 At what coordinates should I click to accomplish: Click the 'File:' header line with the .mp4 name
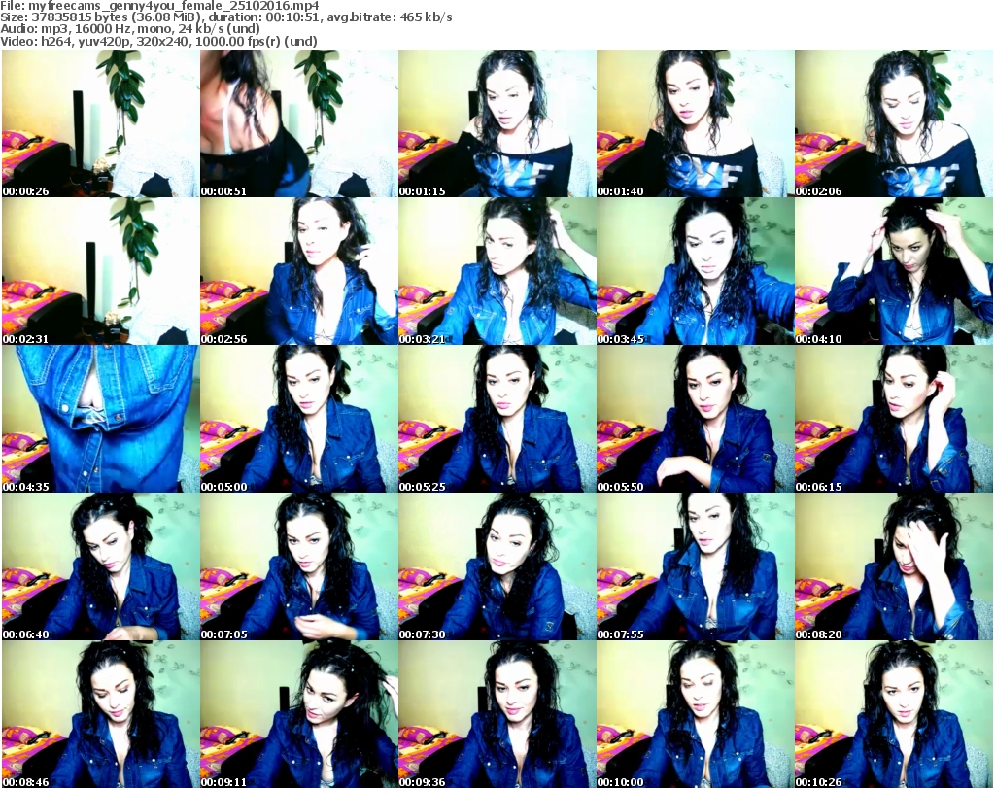tap(159, 6)
